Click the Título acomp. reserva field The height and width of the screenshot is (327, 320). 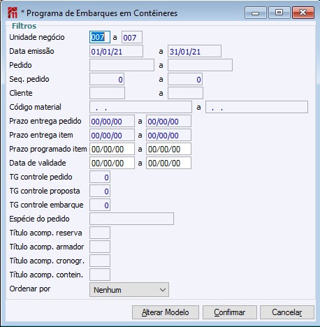point(100,233)
